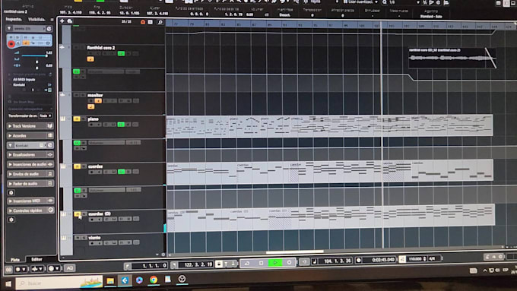Expand the Acordes section
The height and width of the screenshot is (291, 517).
[x=10, y=135]
